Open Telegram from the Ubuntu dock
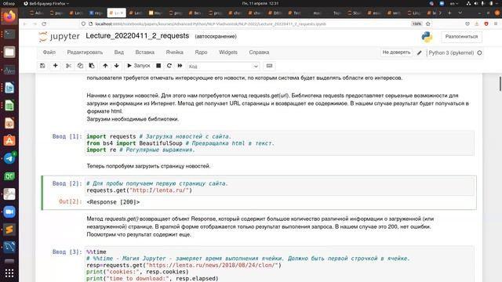Image resolution: width=502 pixels, height=282 pixels. [x=9, y=158]
